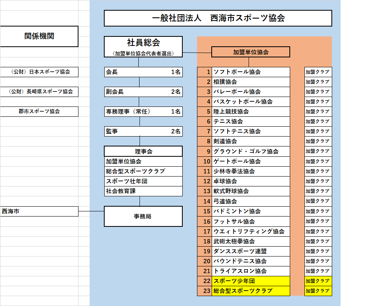375x306 pixels.
Task: Click 加盟クラブ in the ソフトボール協会 row
Action: (x=318, y=72)
